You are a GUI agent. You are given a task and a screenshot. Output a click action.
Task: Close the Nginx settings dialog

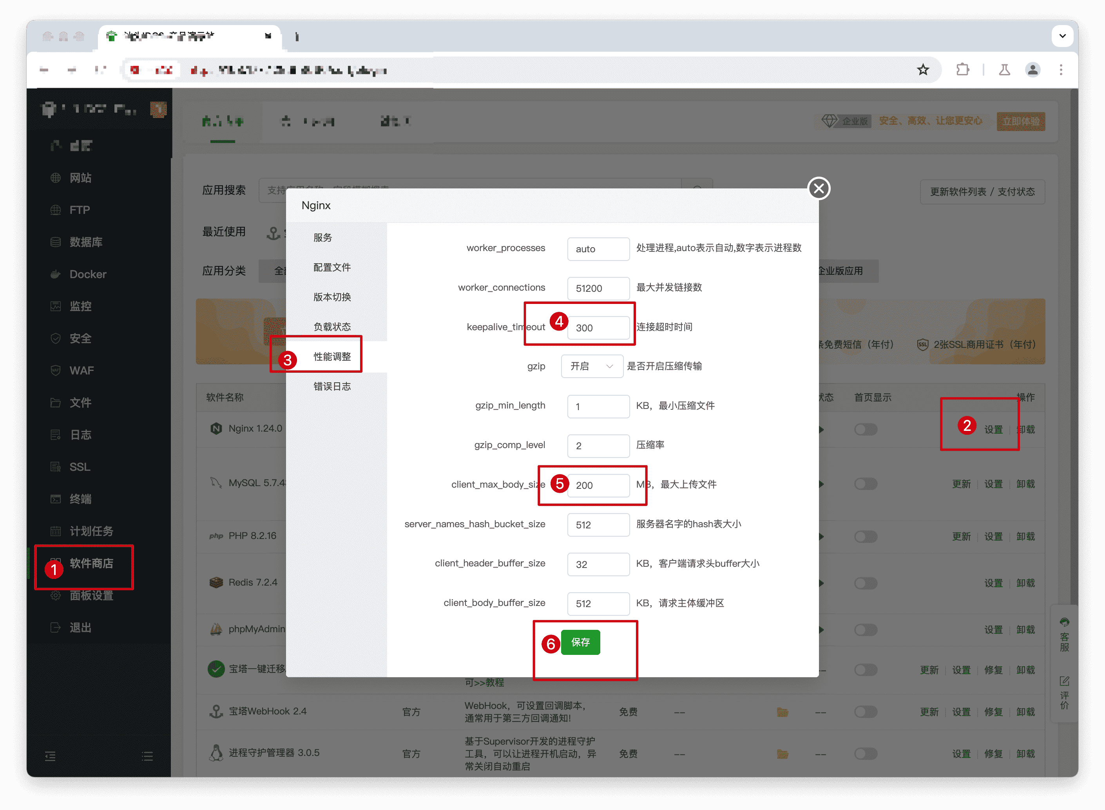pyautogui.click(x=819, y=188)
